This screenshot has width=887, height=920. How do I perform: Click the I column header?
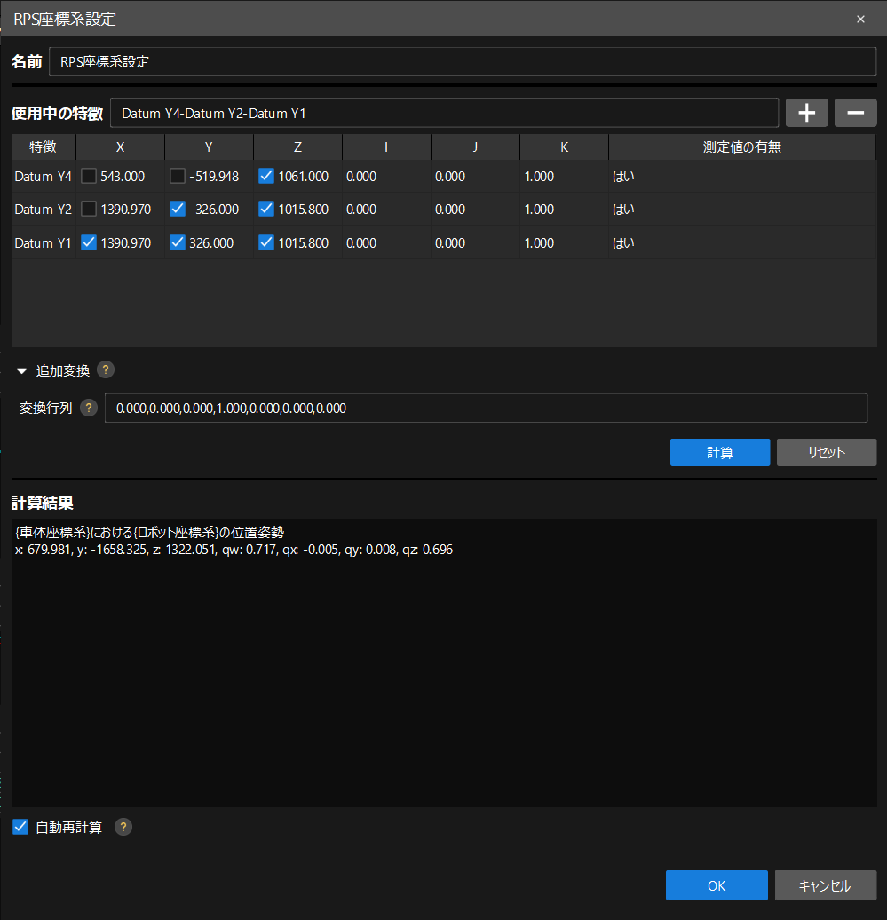point(386,147)
